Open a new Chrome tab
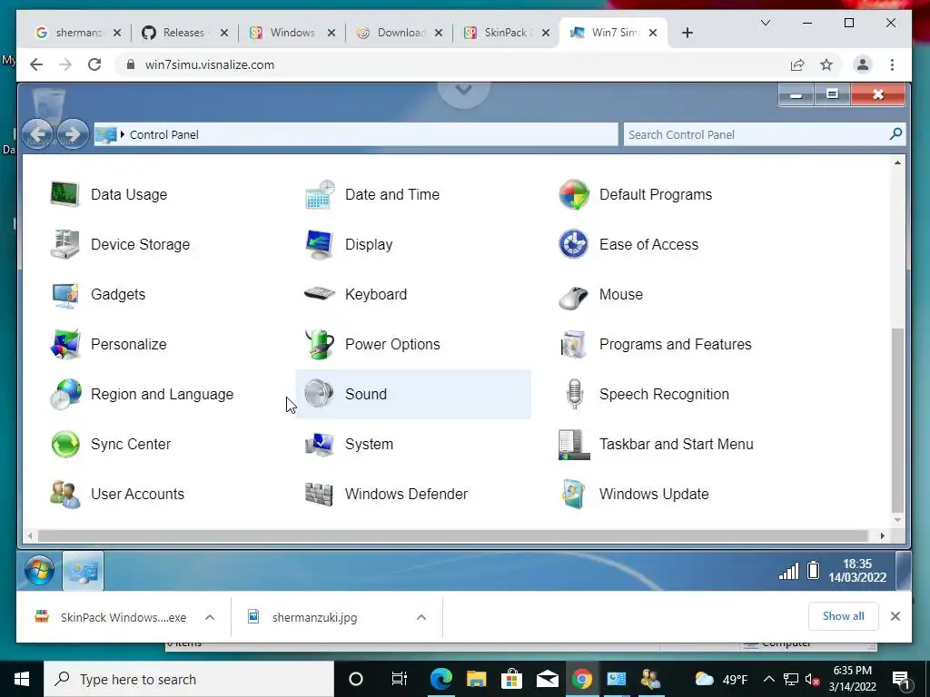Screen dimensions: 930x697 [688, 33]
